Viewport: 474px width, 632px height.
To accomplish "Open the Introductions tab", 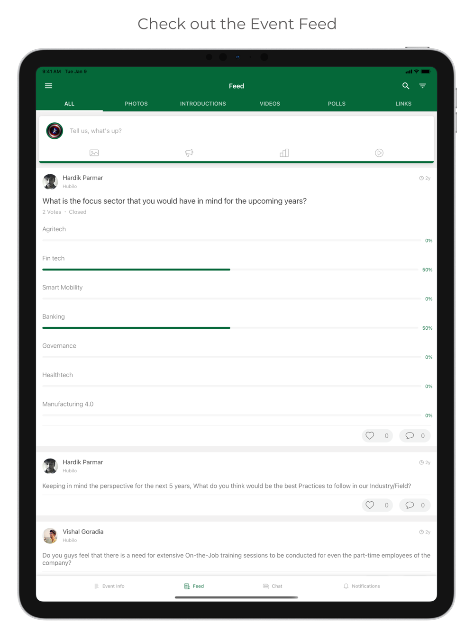I will tap(203, 103).
